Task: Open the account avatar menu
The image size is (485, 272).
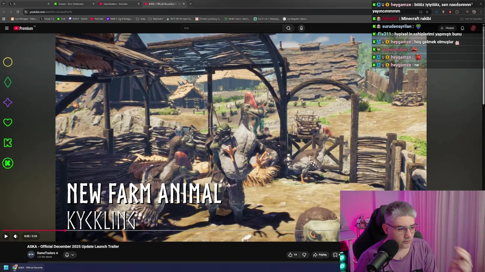Action: (x=473, y=28)
